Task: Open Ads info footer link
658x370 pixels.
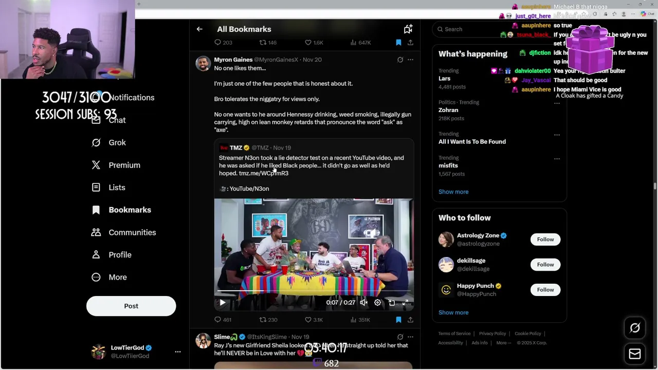Action: 480,343
